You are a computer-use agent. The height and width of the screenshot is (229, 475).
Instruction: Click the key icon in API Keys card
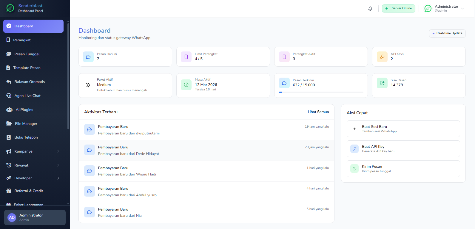pos(382,57)
